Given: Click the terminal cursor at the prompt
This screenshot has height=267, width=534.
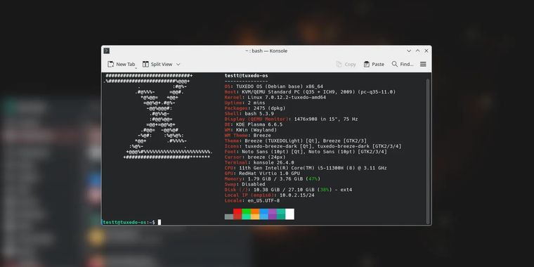Looking at the screenshot, I should (x=159, y=222).
